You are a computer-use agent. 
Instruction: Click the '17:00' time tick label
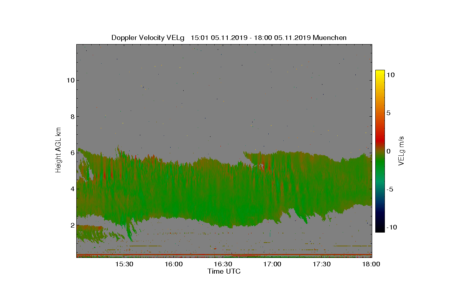(x=273, y=264)
